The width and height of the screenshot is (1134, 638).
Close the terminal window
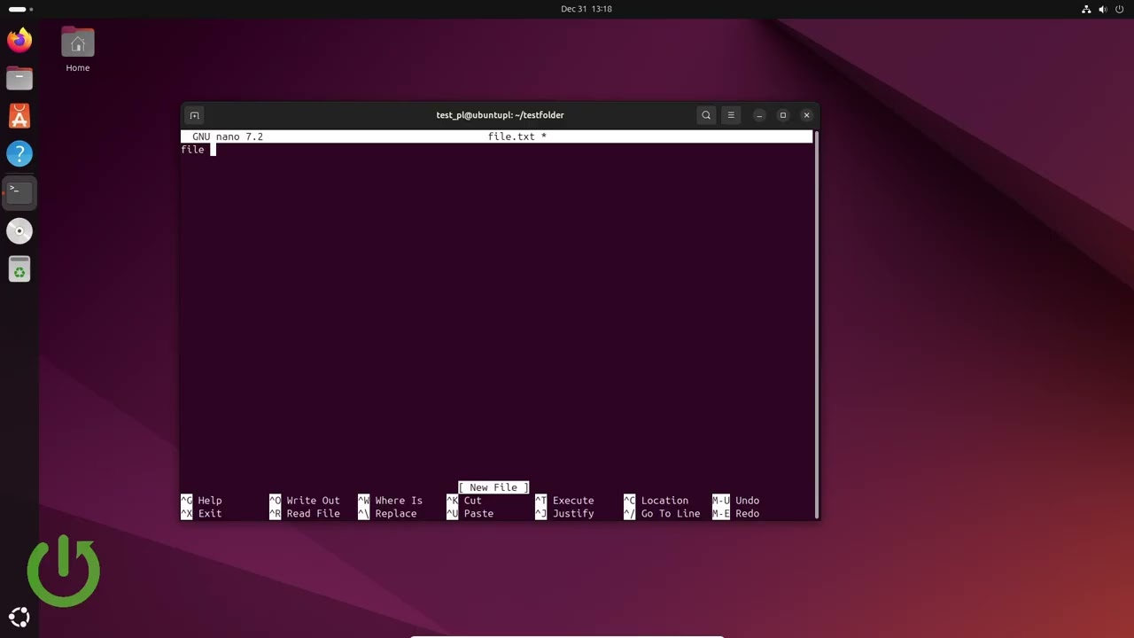[x=807, y=115]
